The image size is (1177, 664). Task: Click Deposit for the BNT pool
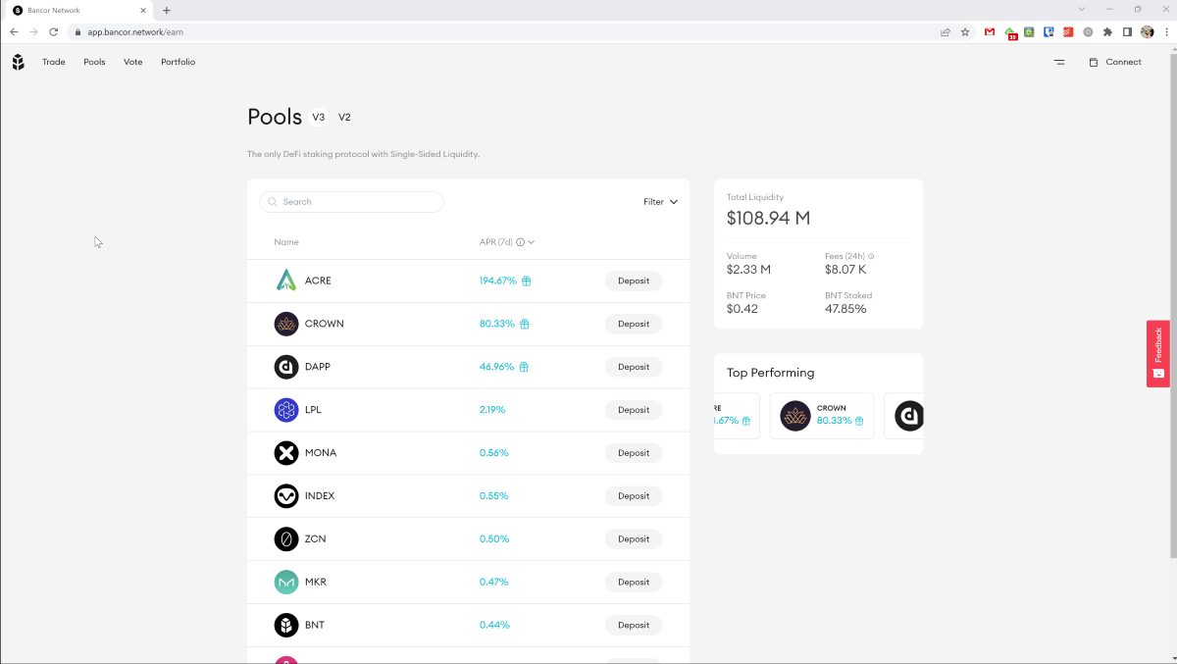(634, 625)
